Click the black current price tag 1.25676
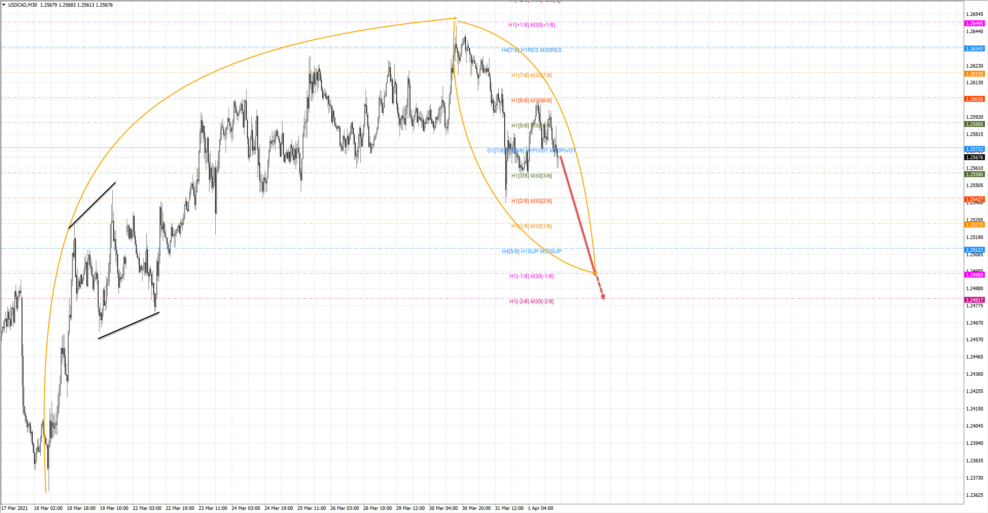This screenshot has height=513, width=988. click(974, 158)
